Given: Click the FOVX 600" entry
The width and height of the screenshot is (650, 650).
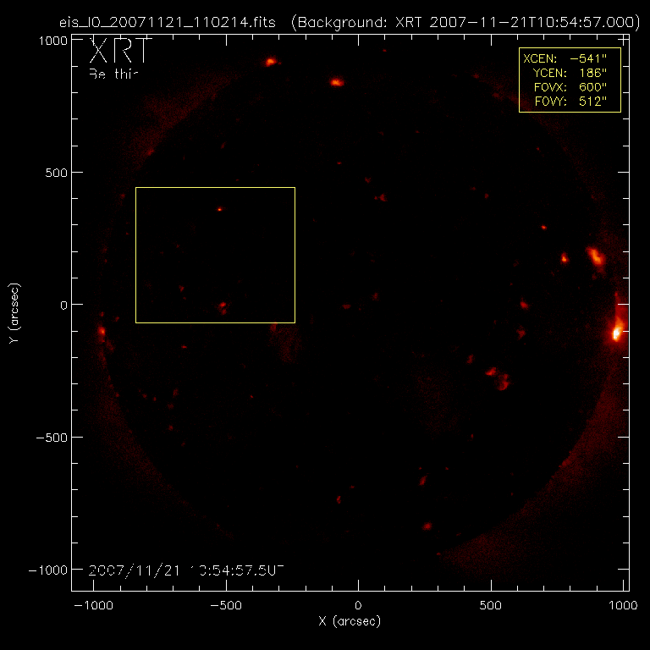Looking at the screenshot, I should pyautogui.click(x=592, y=88).
